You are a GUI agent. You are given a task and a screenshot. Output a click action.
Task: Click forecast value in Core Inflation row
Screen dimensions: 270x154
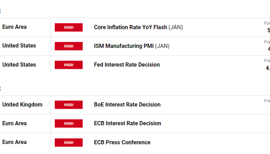tap(268, 30)
